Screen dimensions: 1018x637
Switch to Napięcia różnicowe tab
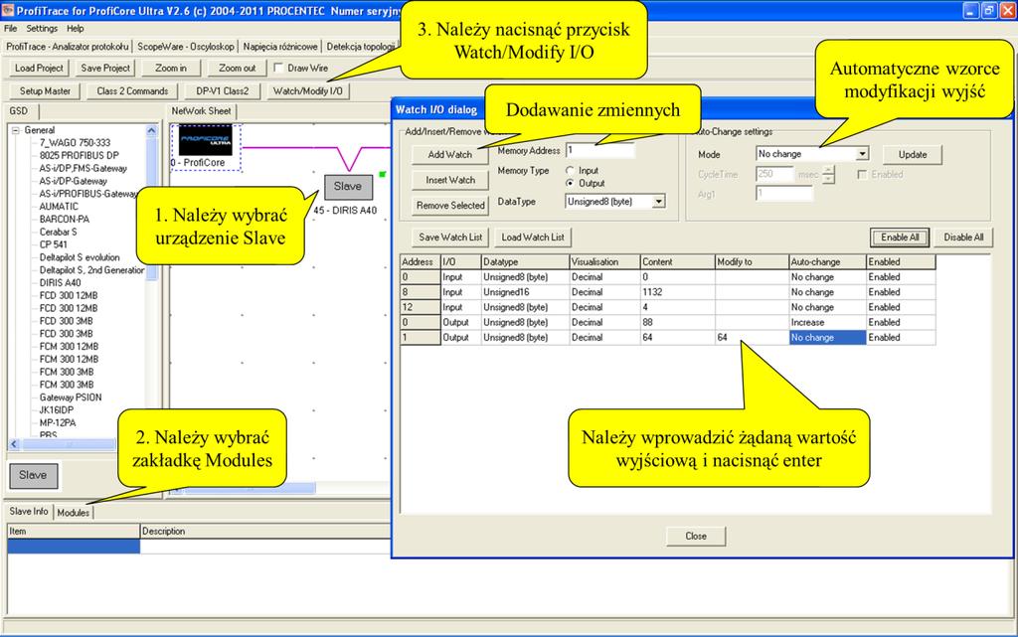[280, 47]
